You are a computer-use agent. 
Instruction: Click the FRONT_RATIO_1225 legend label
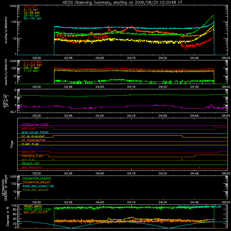click(x=37, y=209)
